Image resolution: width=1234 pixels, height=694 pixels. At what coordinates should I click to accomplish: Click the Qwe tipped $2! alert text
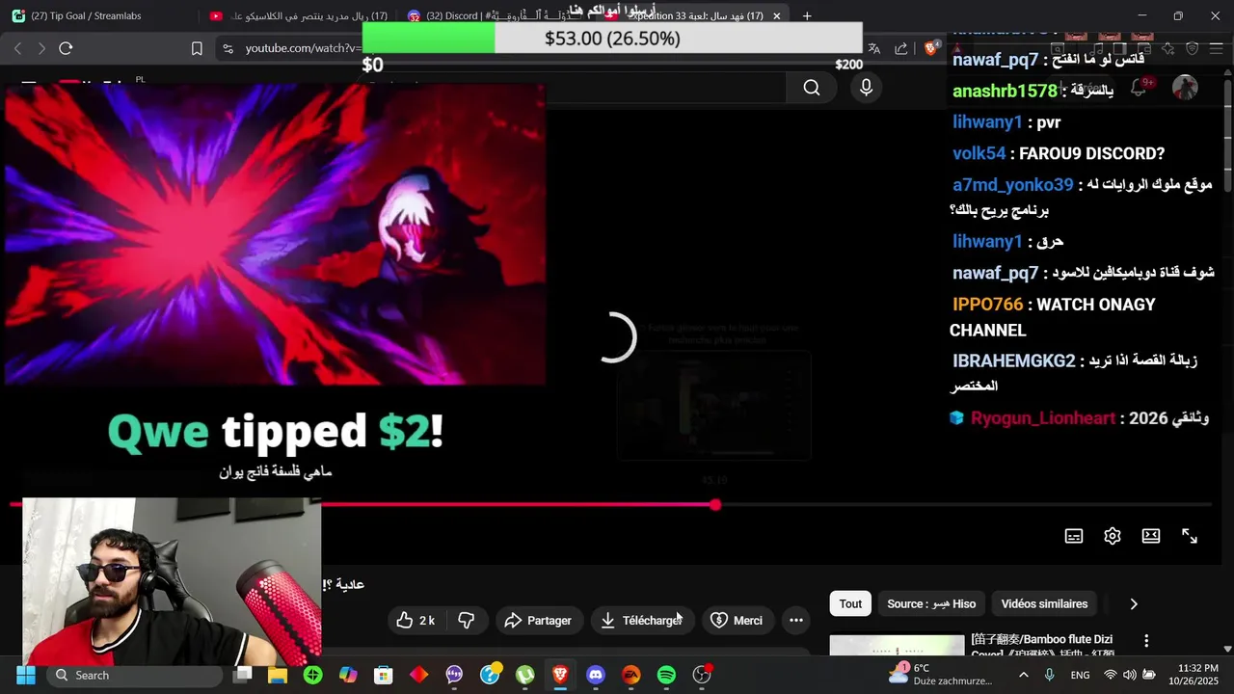[276, 432]
